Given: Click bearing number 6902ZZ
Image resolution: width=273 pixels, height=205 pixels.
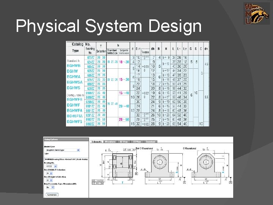Looking at the screenshot, I should [x=90, y=120].
